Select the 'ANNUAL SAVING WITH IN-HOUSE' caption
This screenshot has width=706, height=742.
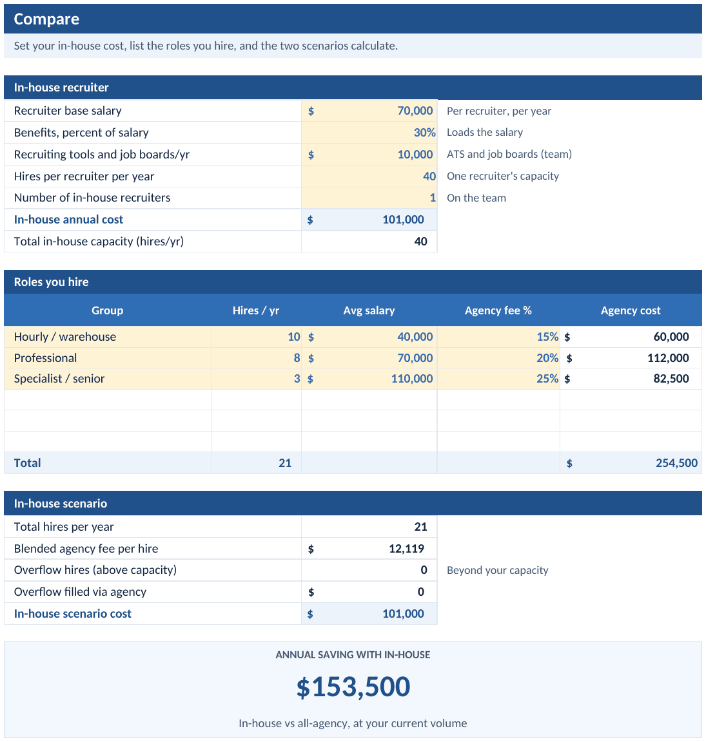pyautogui.click(x=353, y=655)
